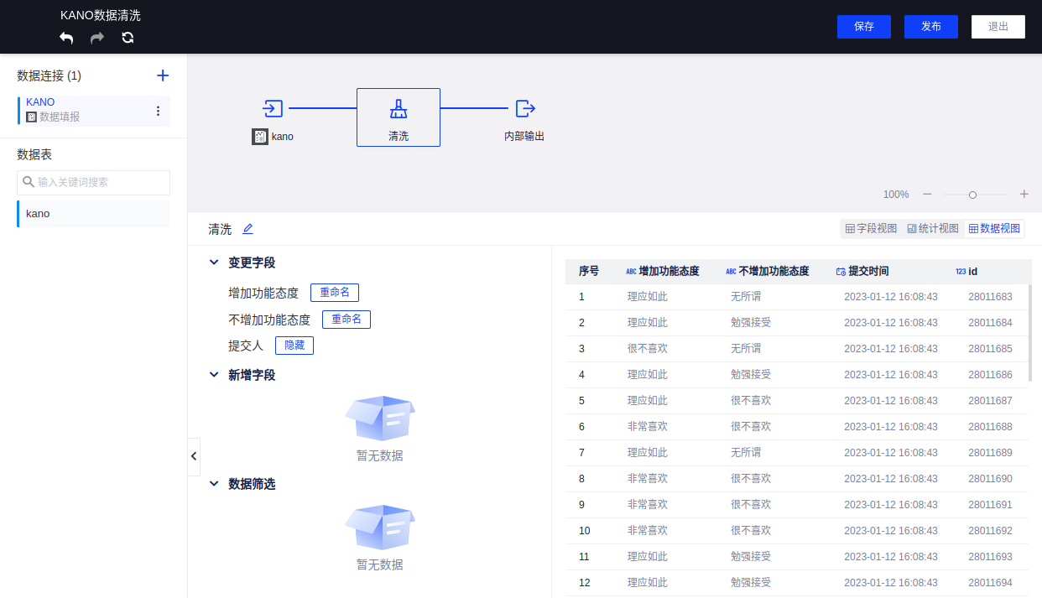Collapse the 新增字段 section
This screenshot has width=1042, height=598.
tap(214, 375)
